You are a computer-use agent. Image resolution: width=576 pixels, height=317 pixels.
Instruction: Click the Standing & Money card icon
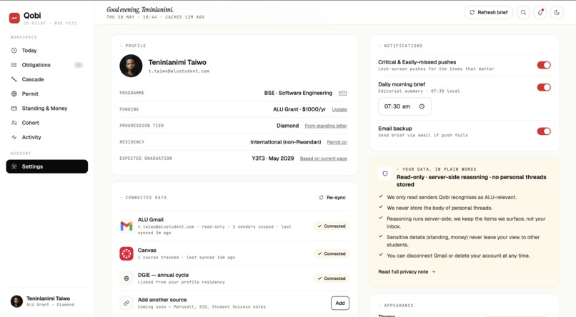[14, 109]
